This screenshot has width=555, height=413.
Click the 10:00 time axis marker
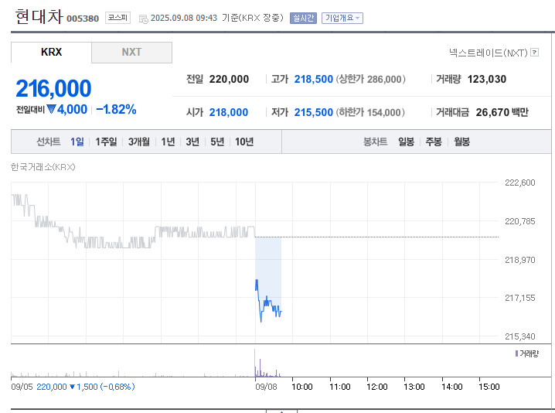click(x=302, y=387)
